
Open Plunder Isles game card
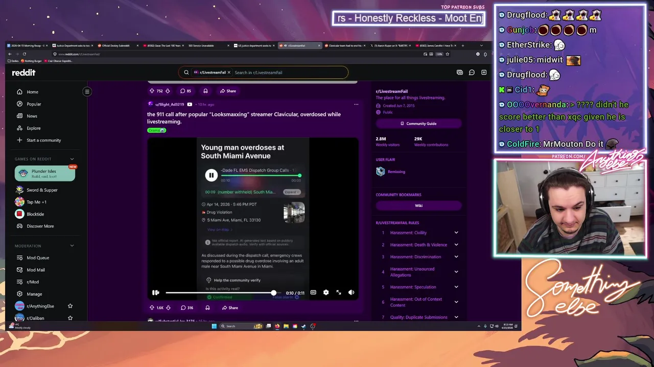[45, 173]
